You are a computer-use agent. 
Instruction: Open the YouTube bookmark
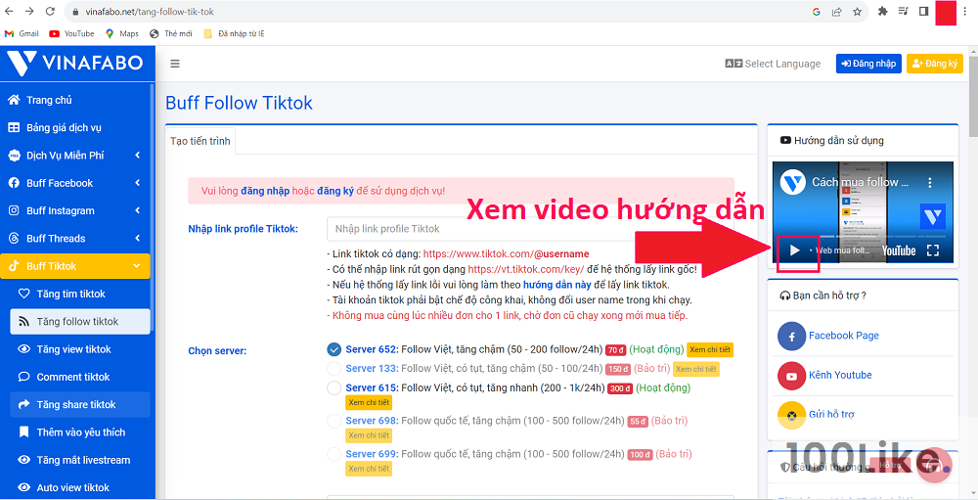point(71,33)
